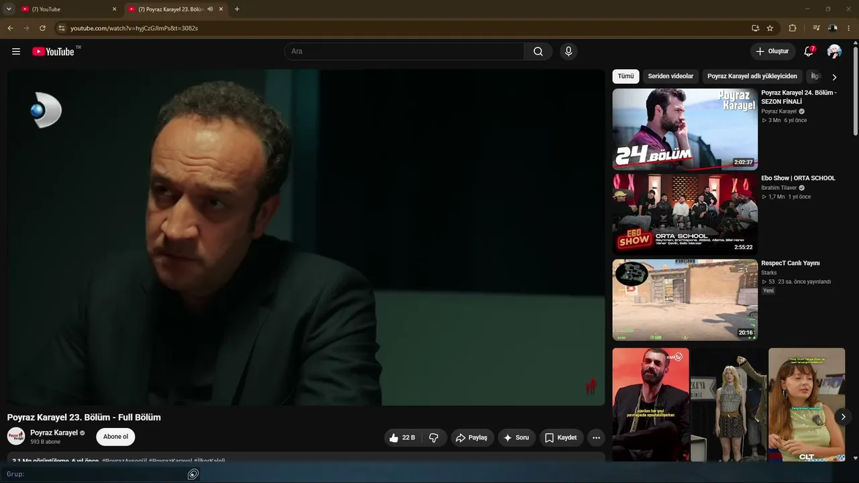The image size is (859, 483).
Task: Switch to the first YouTube tab
Action: [x=68, y=9]
